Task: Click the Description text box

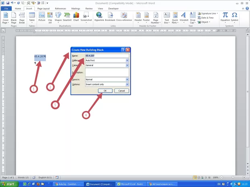Action: click(107, 72)
